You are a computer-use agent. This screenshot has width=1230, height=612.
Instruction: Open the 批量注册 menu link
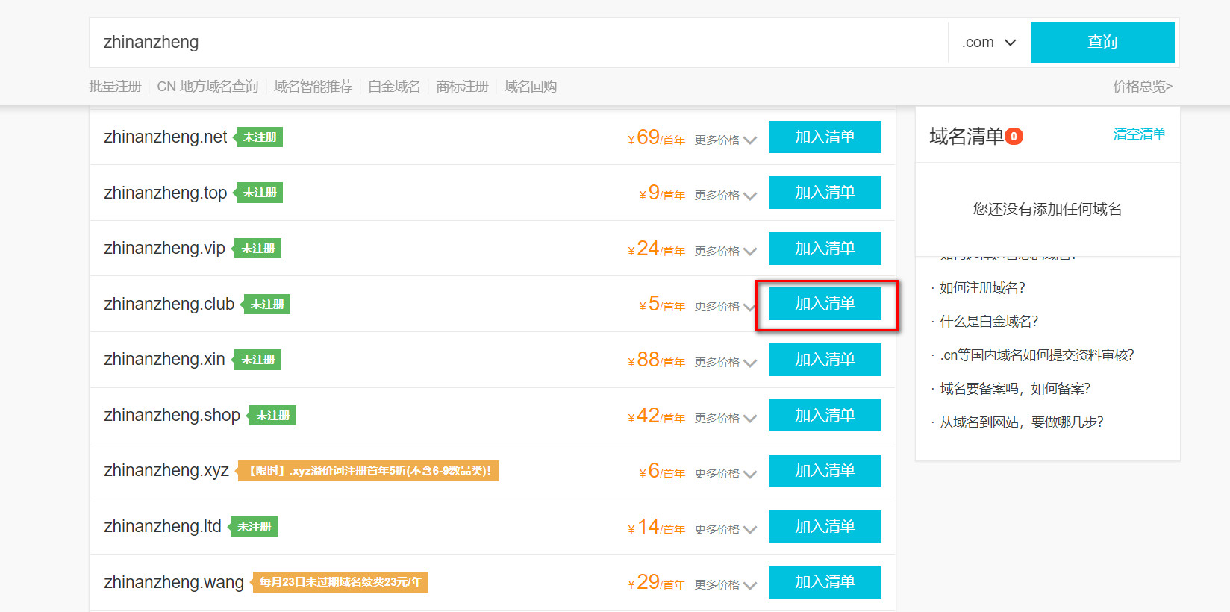coord(115,87)
